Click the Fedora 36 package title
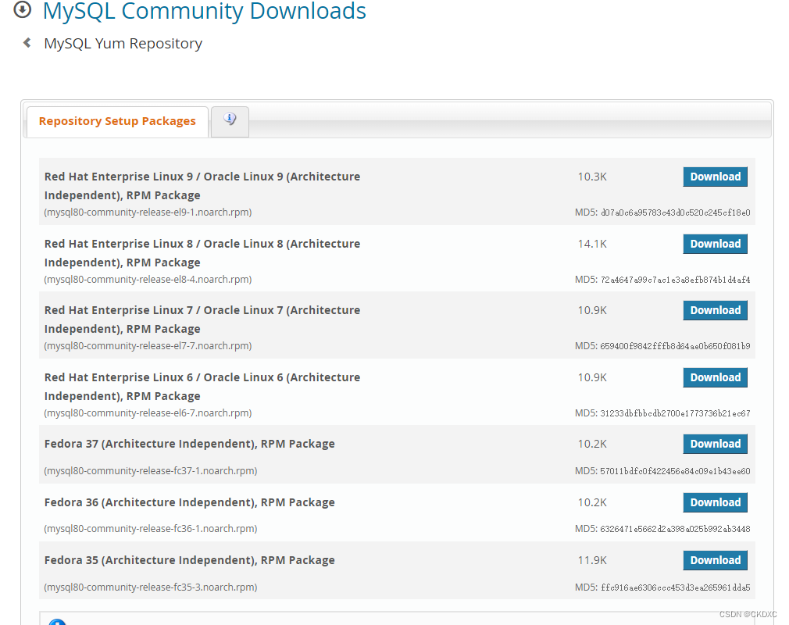 point(189,502)
